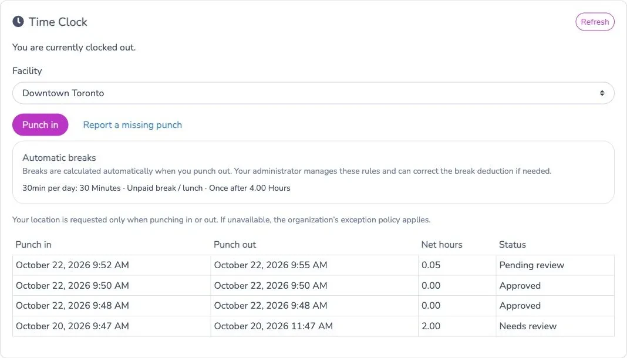Click the 2.00 net hours value
The image size is (627, 358).
pyautogui.click(x=431, y=326)
